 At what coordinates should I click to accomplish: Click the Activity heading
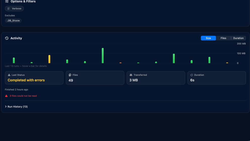coord(16,38)
